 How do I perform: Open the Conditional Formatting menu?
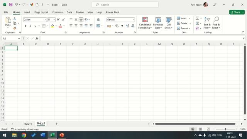click(145, 23)
